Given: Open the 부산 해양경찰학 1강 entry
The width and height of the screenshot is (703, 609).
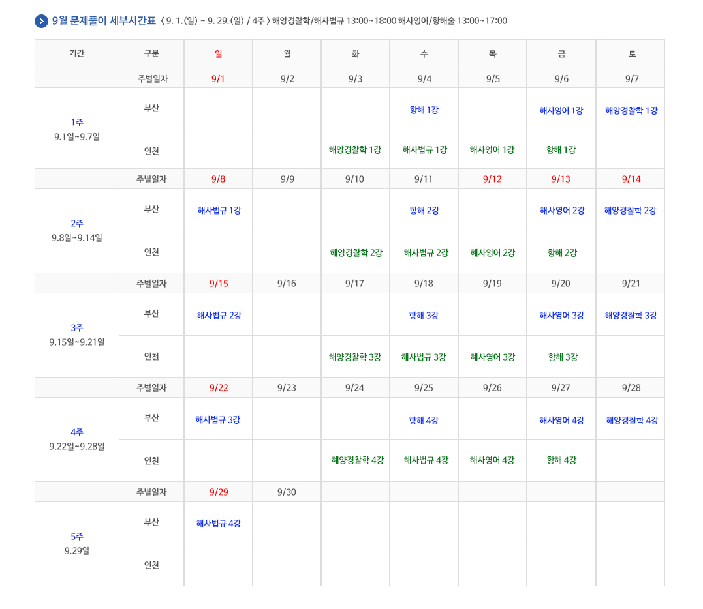Looking at the screenshot, I should click(x=631, y=110).
